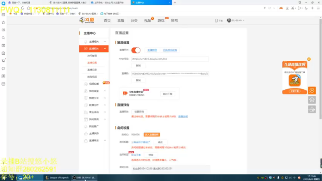Screen dimensions: 322x181
Task: Click 修改 next to room title
Action: click(x=160, y=142)
